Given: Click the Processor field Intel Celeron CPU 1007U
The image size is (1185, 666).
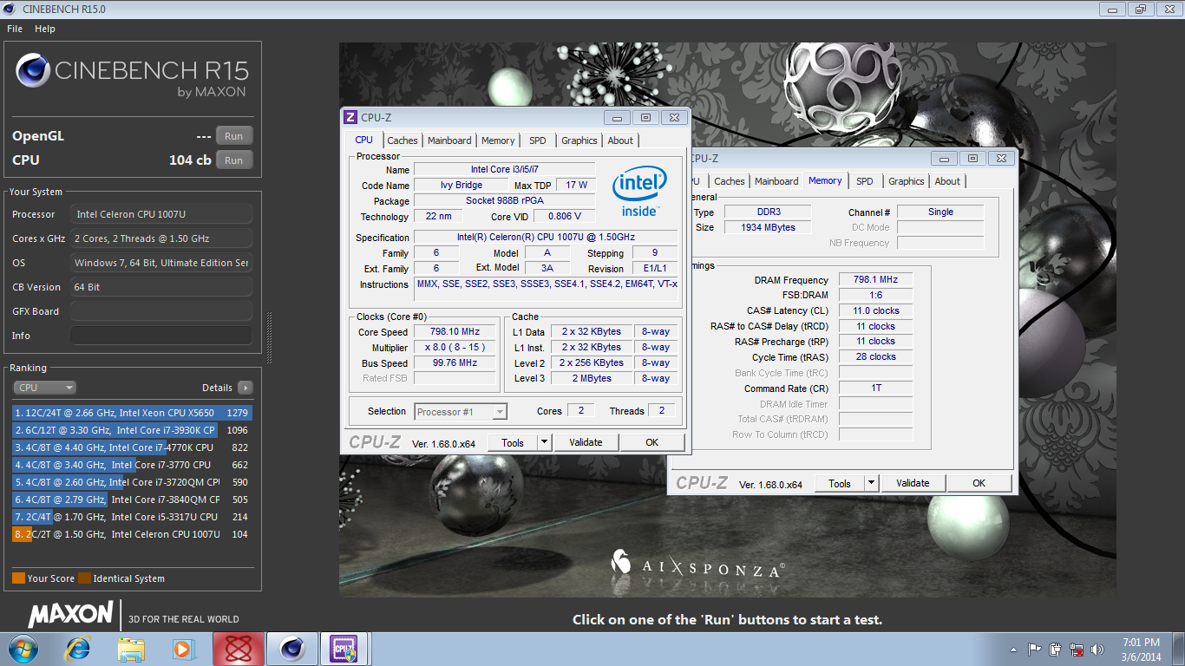Looking at the screenshot, I should (x=161, y=214).
